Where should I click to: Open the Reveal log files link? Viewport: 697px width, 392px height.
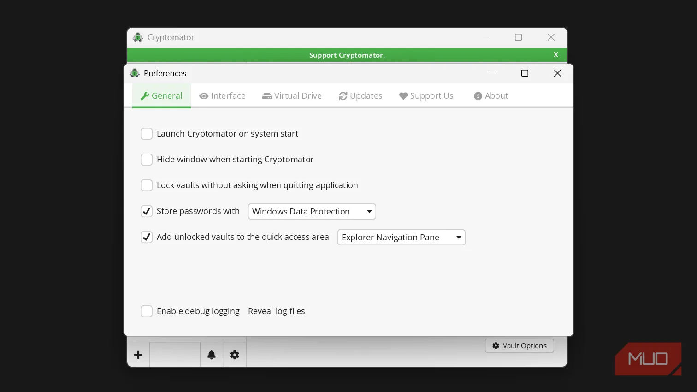click(x=276, y=311)
